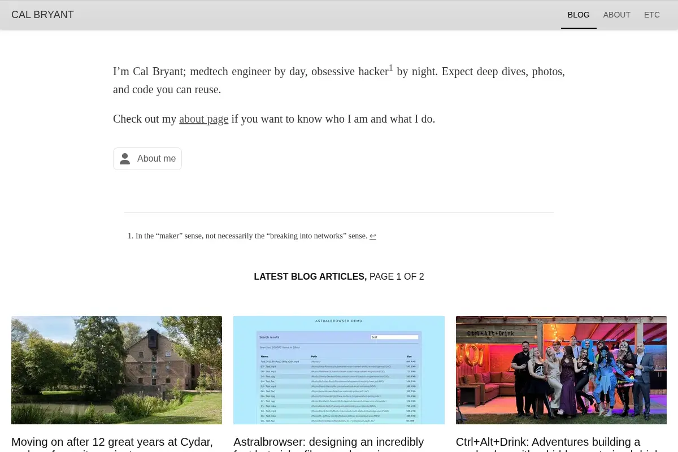Open the ABOUT navigation item

point(616,15)
